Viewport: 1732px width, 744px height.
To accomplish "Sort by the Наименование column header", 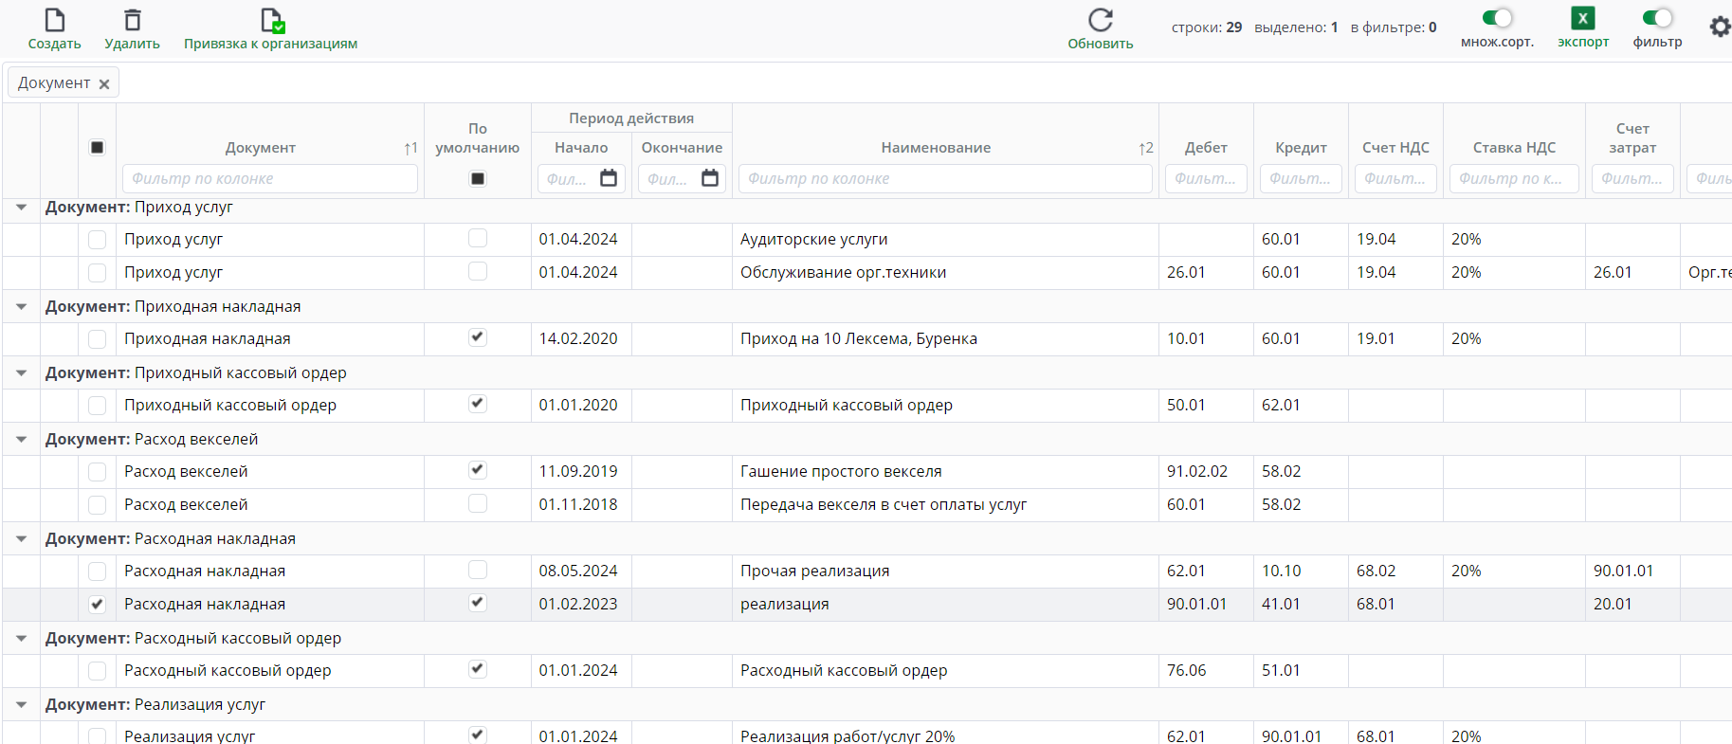I will click(x=936, y=148).
